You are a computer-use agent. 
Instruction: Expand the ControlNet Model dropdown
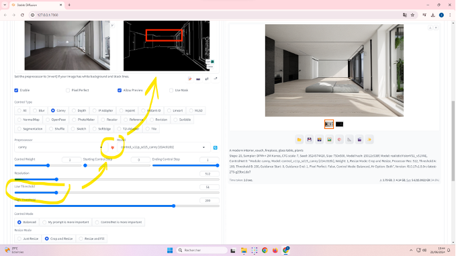[x=163, y=147]
